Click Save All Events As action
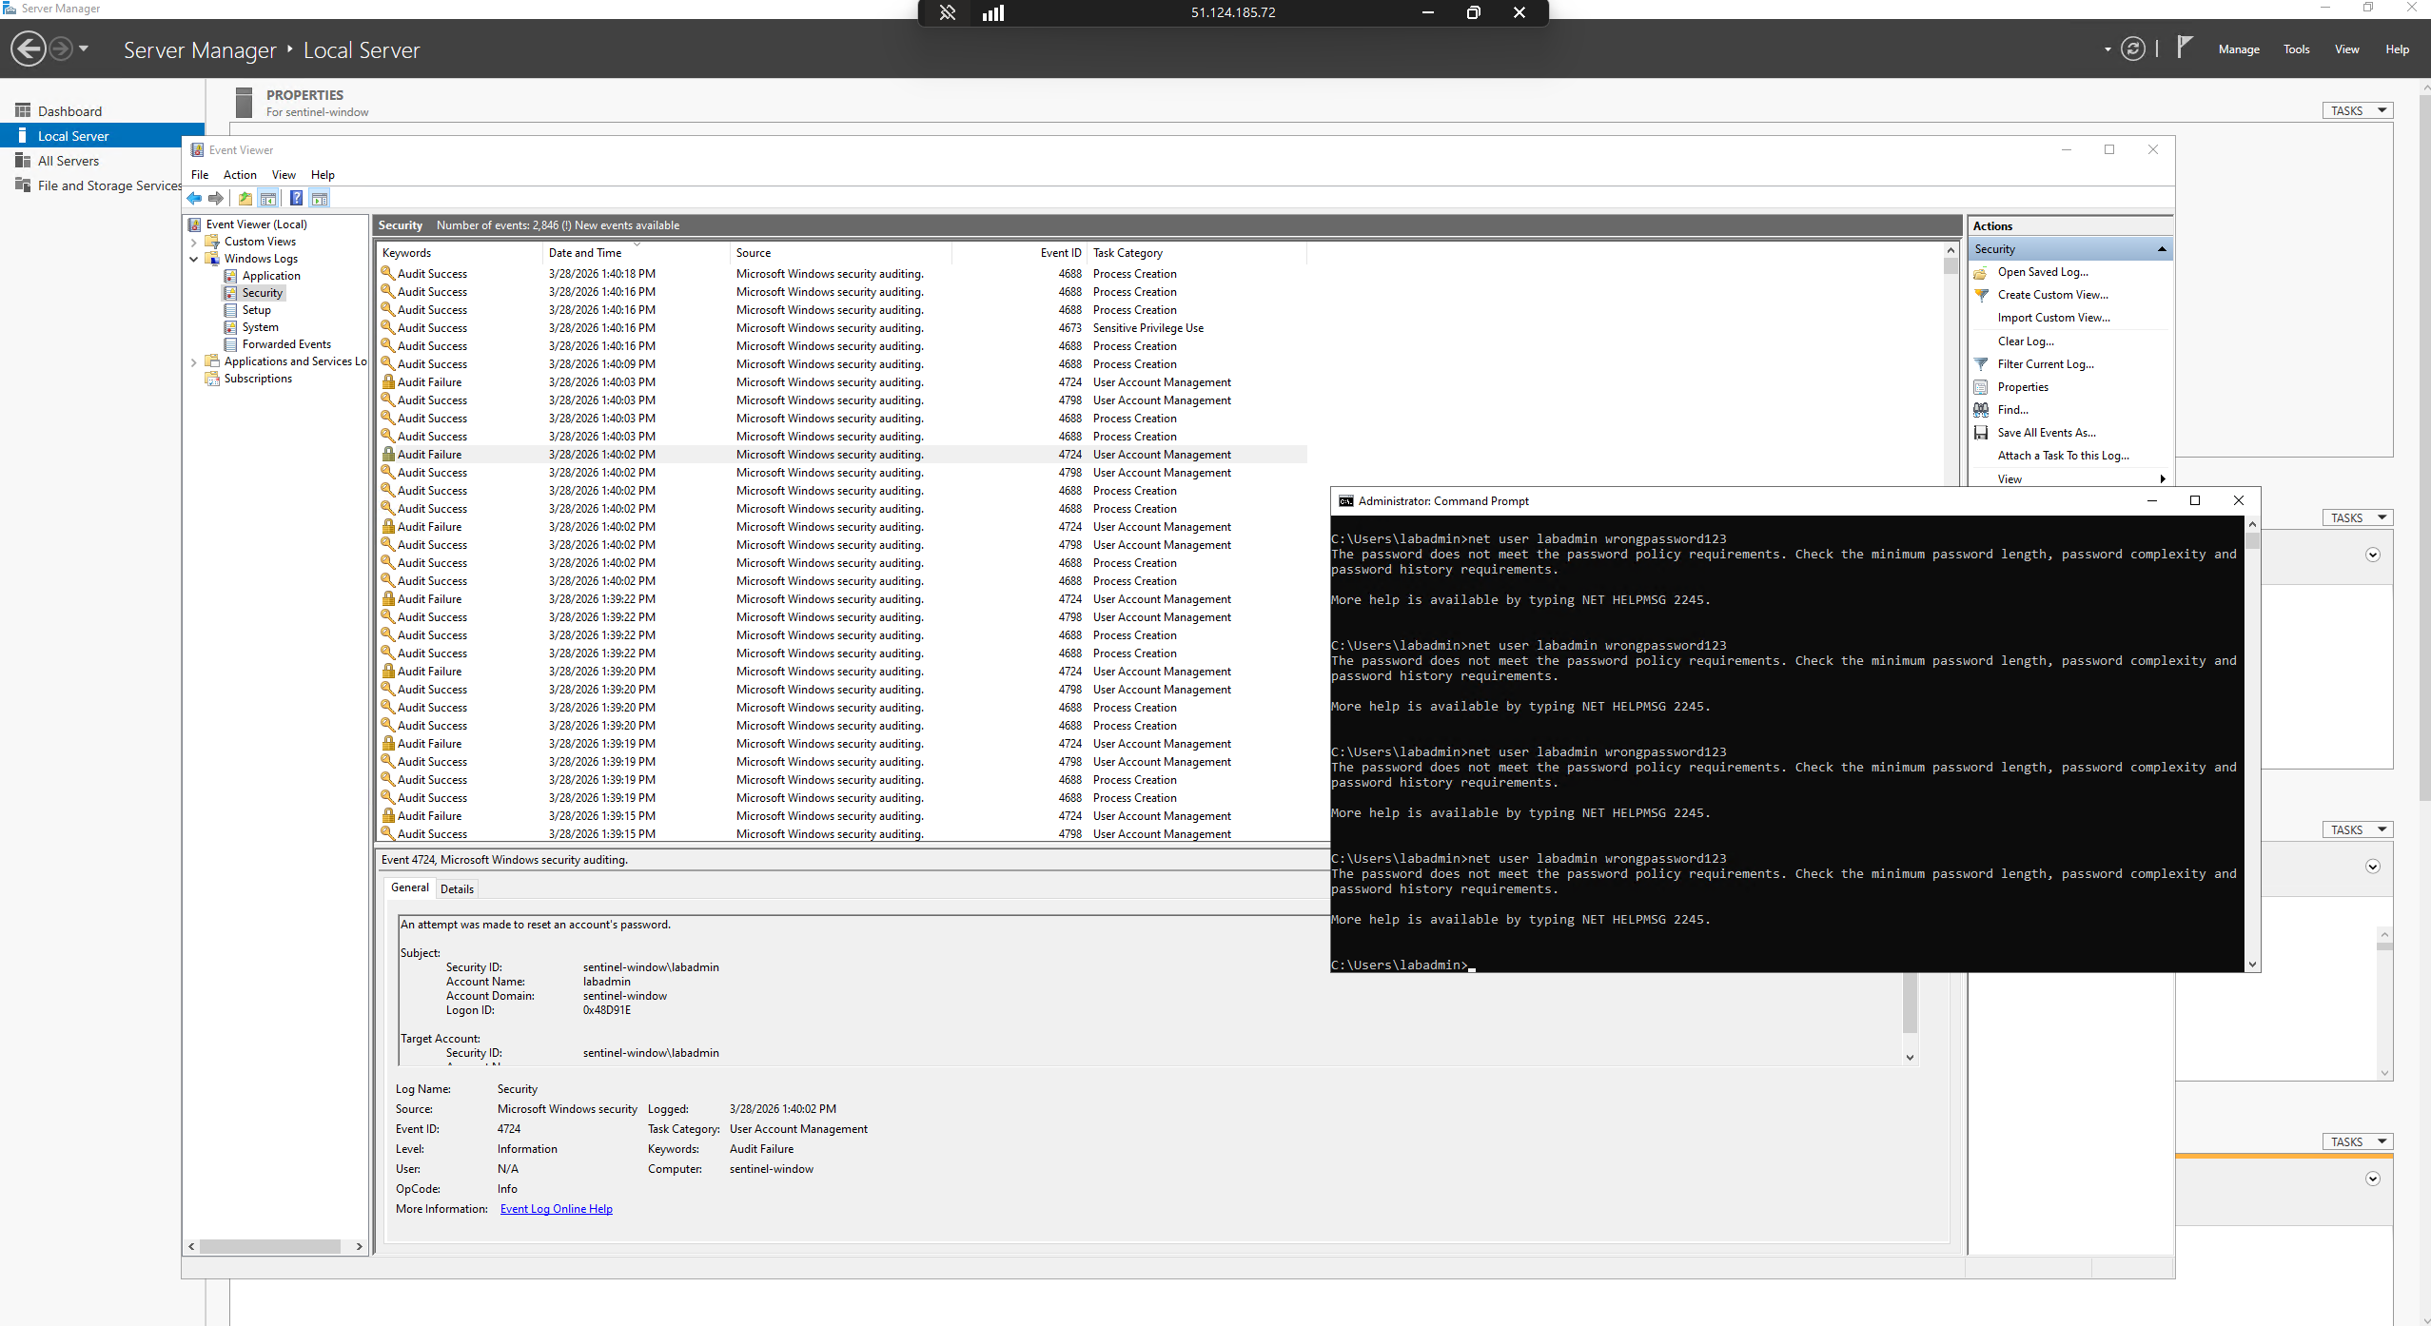This screenshot has height=1326, width=2431. tap(2046, 433)
